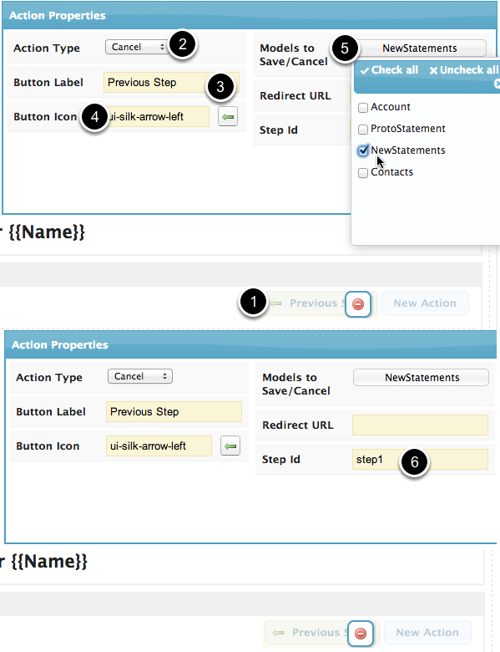Click the red remove icon on lower Previous button

pyautogui.click(x=361, y=634)
